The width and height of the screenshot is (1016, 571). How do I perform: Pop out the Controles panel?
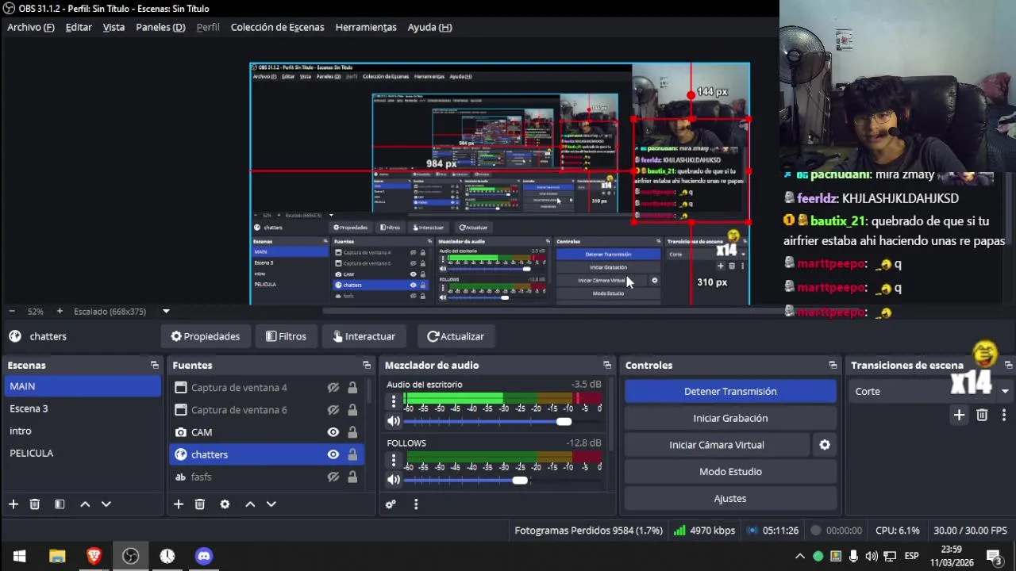pos(833,366)
